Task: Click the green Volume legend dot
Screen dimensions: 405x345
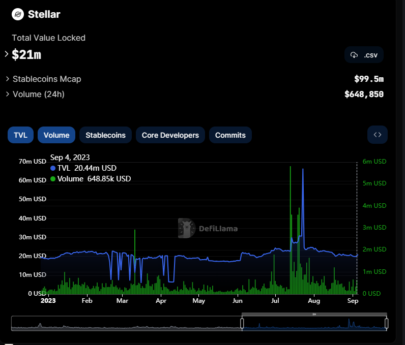Action: pos(53,179)
